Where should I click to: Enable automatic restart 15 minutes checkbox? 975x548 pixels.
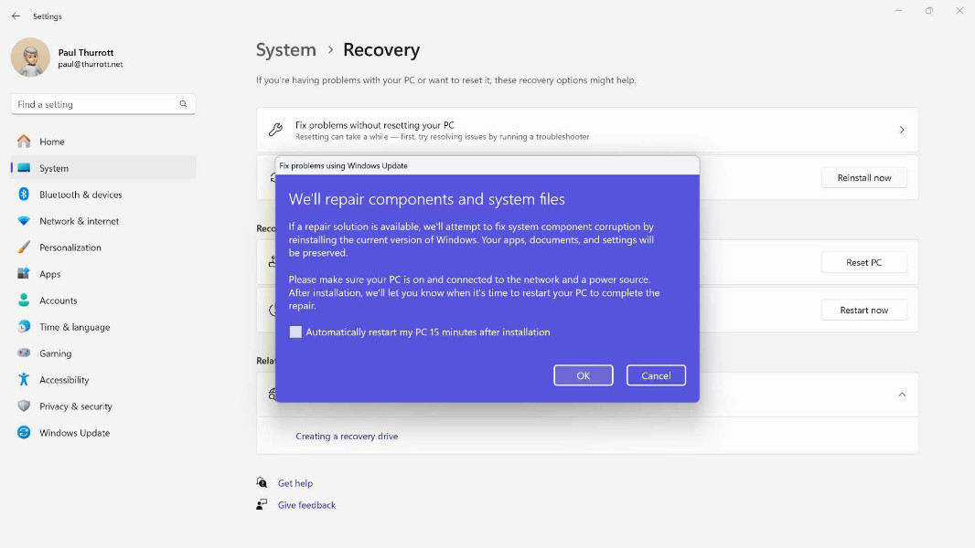click(295, 332)
